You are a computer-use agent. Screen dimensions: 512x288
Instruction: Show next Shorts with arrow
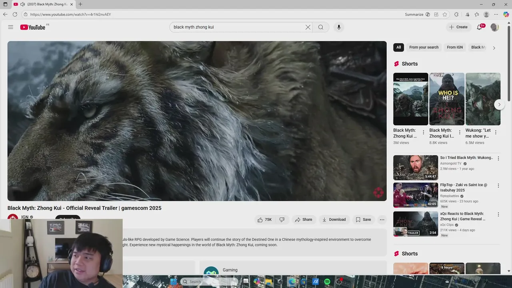coord(499,105)
